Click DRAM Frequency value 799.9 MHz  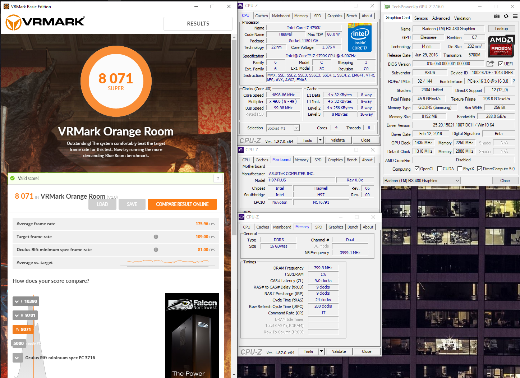[x=323, y=268]
